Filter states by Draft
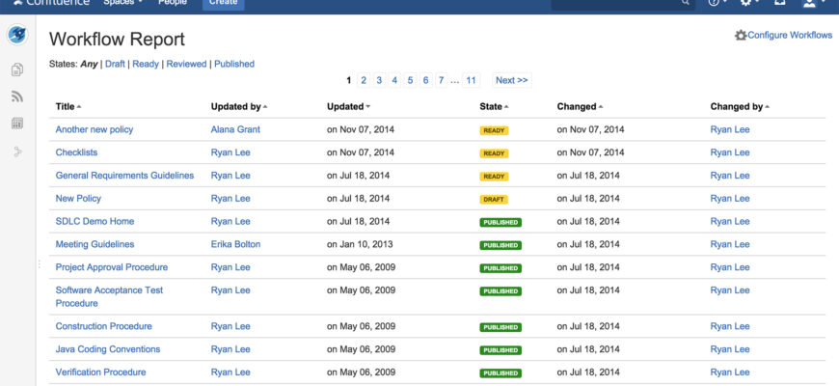Viewport: 839px width, 386px height. pyautogui.click(x=115, y=64)
